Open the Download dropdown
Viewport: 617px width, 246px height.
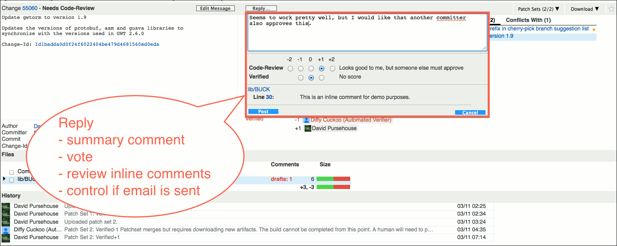coord(585,9)
